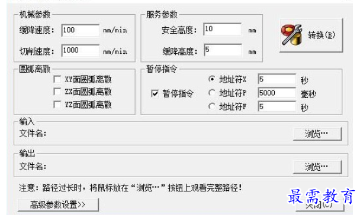Click the 安全高度 input field
This screenshot has height=215, width=360.
tap(222, 29)
